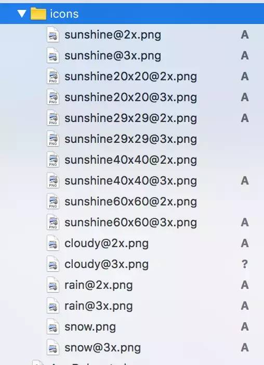Viewport: 264px width, 365px height.
Task: Select sunshine40x40@3x.png file name
Action: (131, 181)
